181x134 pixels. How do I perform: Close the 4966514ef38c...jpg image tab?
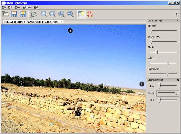tap(62, 22)
